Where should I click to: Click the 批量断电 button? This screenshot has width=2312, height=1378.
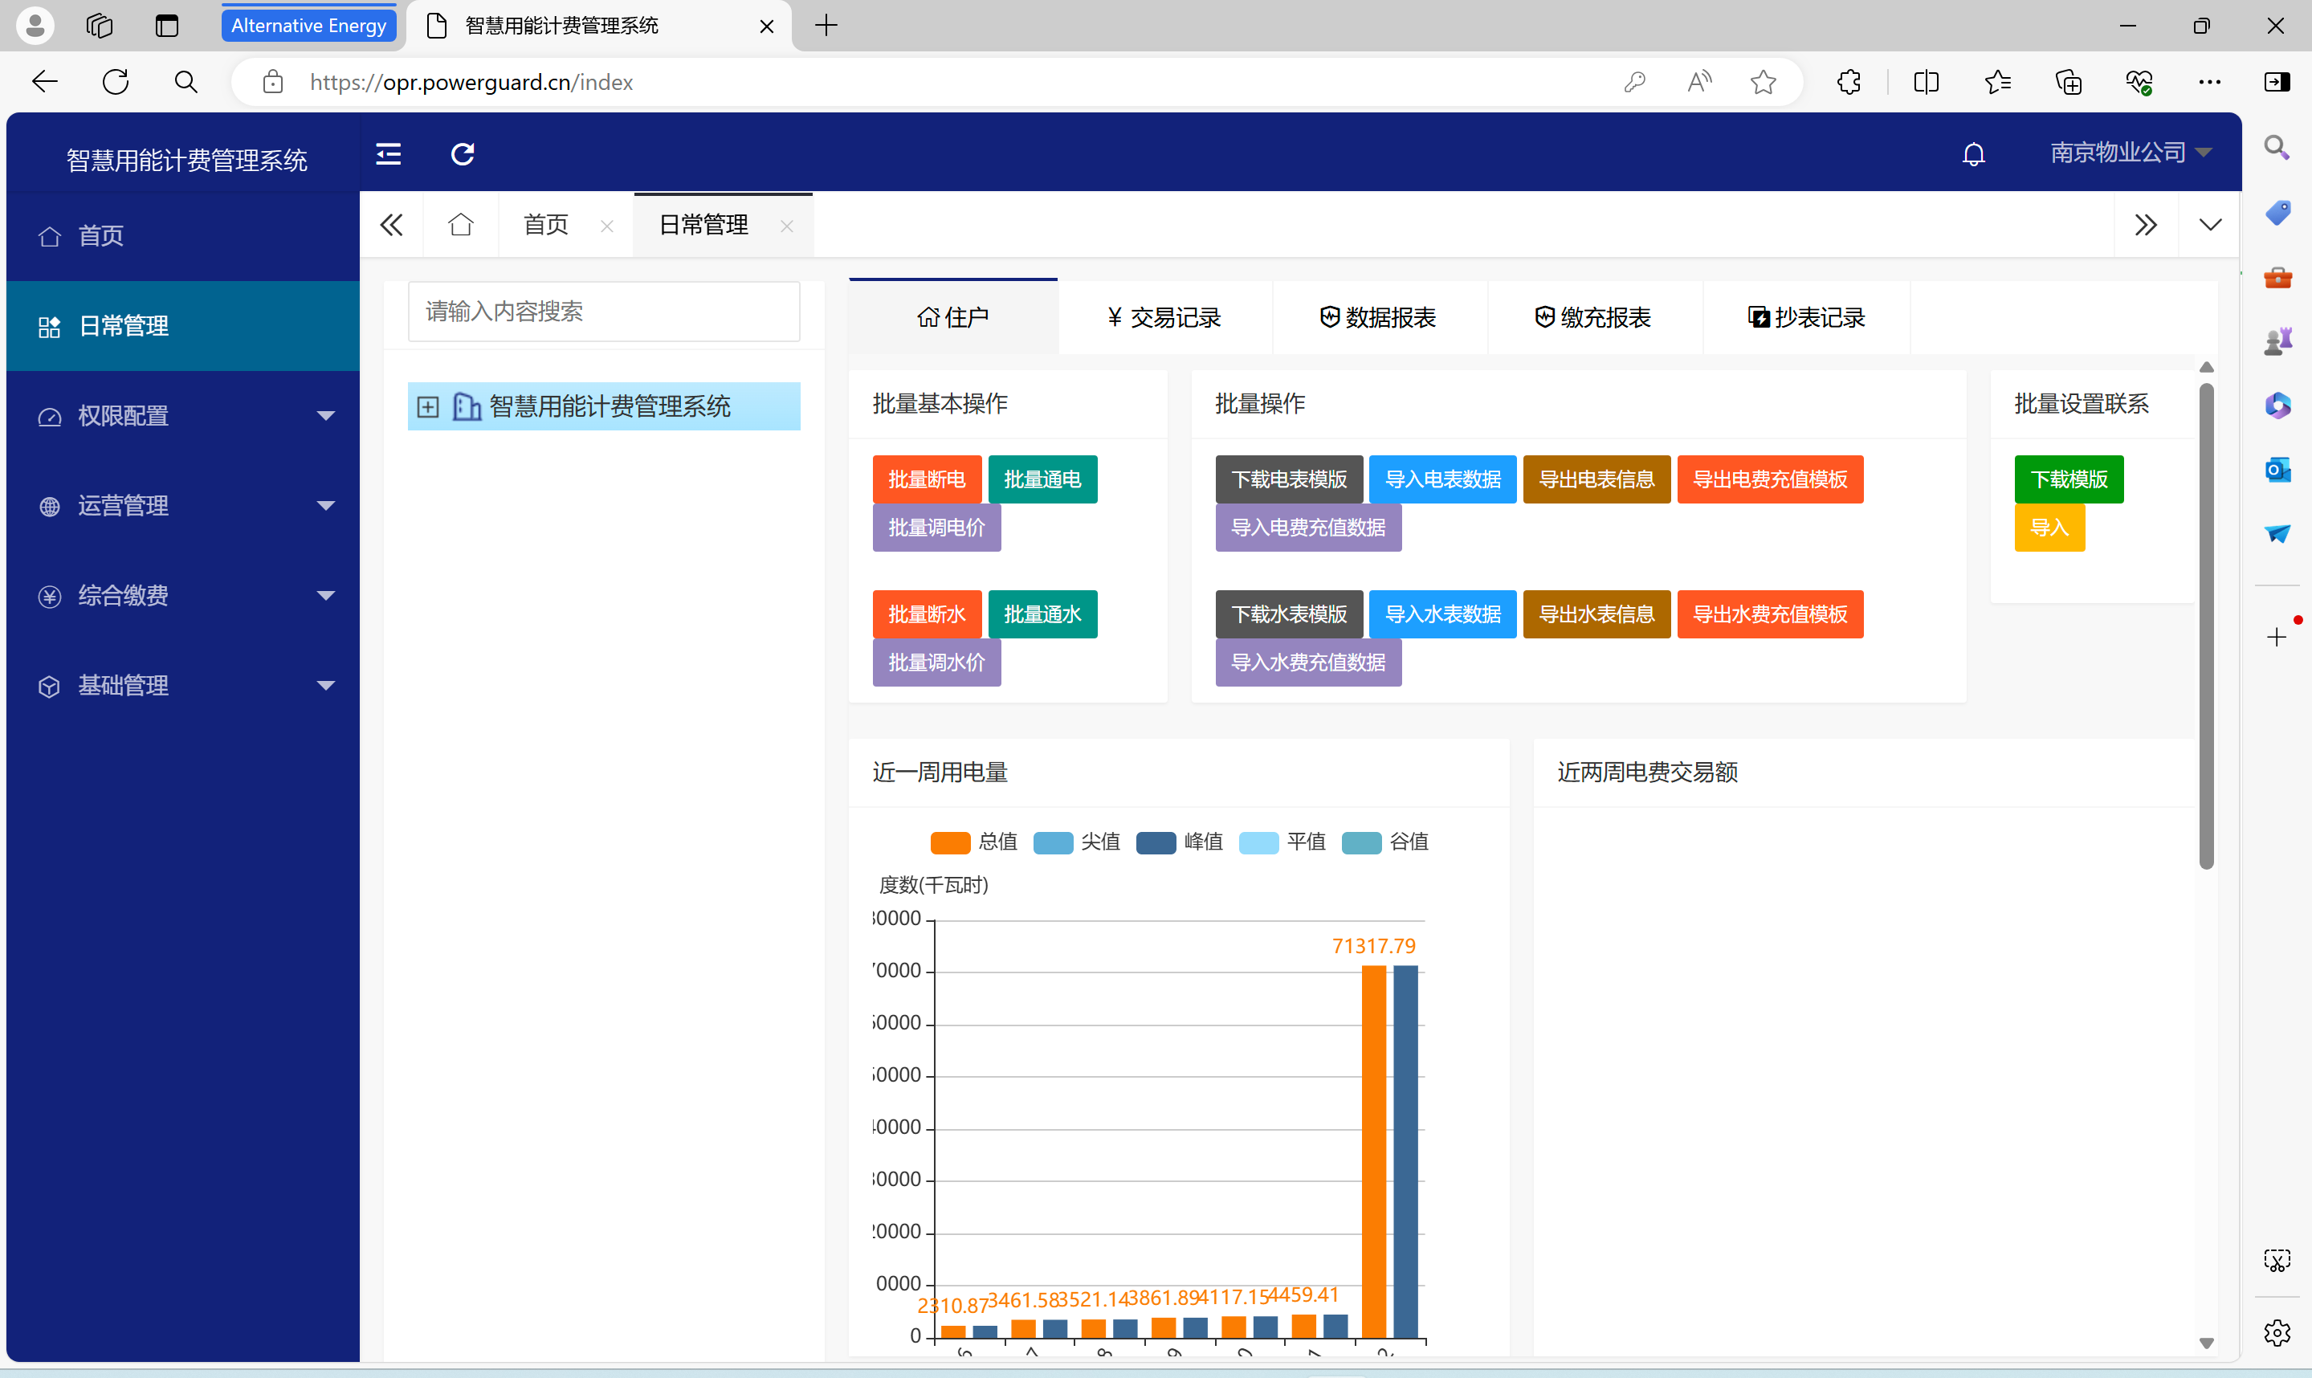tap(927, 479)
